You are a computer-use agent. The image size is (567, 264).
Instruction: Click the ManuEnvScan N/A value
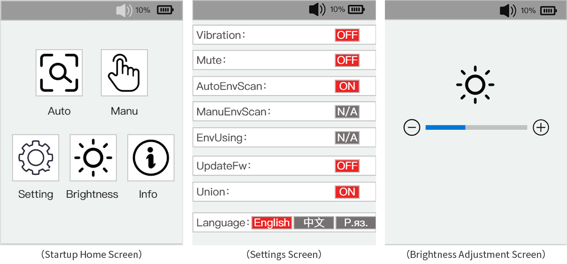[x=347, y=112]
